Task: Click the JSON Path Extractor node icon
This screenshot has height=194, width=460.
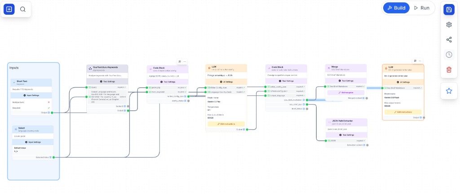Action: pyautogui.click(x=329, y=122)
